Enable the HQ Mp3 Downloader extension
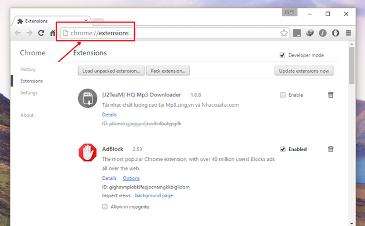 click(x=283, y=95)
